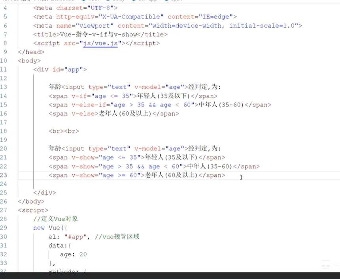The height and width of the screenshot is (279, 340).
Task: Click the closing </head> tag
Action: pos(31,52)
